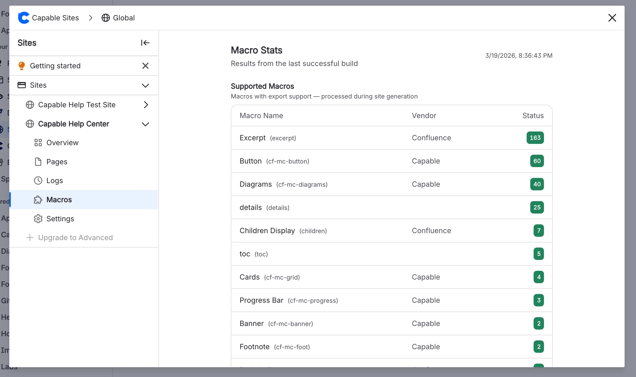Image resolution: width=636 pixels, height=377 pixels.
Task: Click the 3 badge for Progress Bar
Action: pyautogui.click(x=539, y=300)
